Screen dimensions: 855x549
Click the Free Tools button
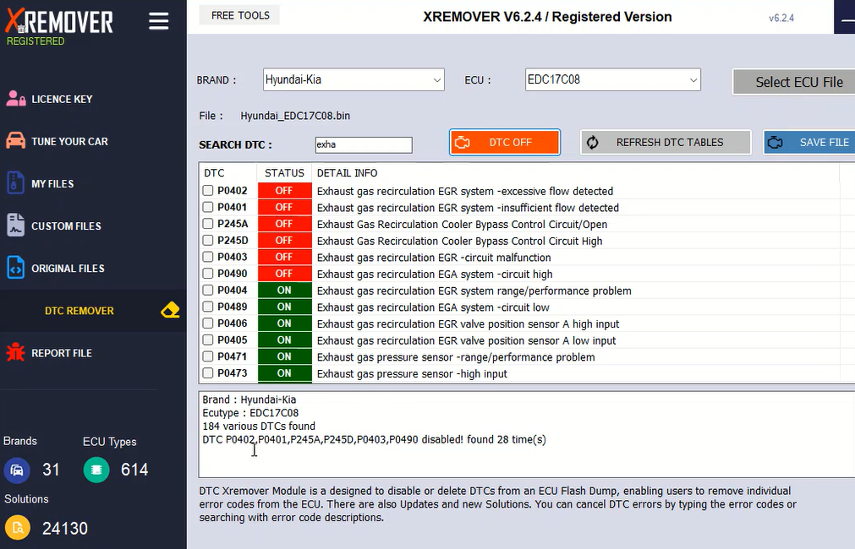click(x=240, y=15)
